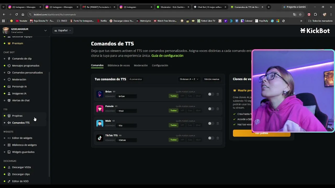This screenshot has height=188, width=335.
Task: Delete the Male TTS command with the trash icon
Action: click(x=217, y=124)
